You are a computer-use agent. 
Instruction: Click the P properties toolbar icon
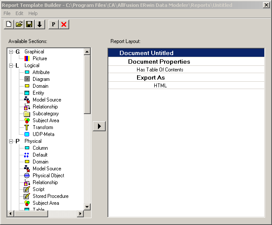[x=54, y=24]
